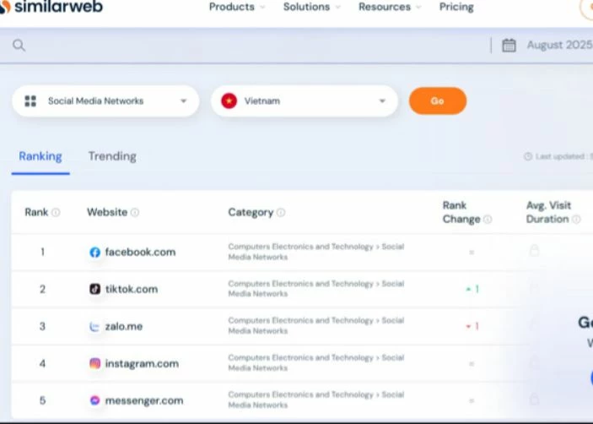Open the Social Media Networks category dropdown
This screenshot has height=424, width=593.
pyautogui.click(x=105, y=101)
